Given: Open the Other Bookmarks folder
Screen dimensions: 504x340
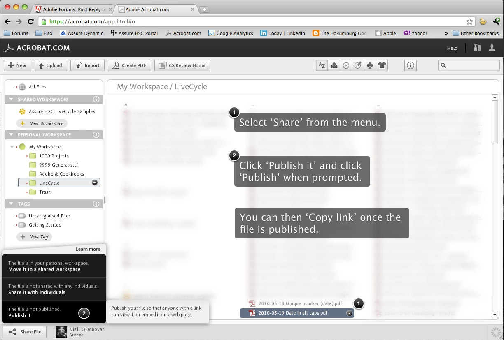Looking at the screenshot, I should [x=476, y=33].
